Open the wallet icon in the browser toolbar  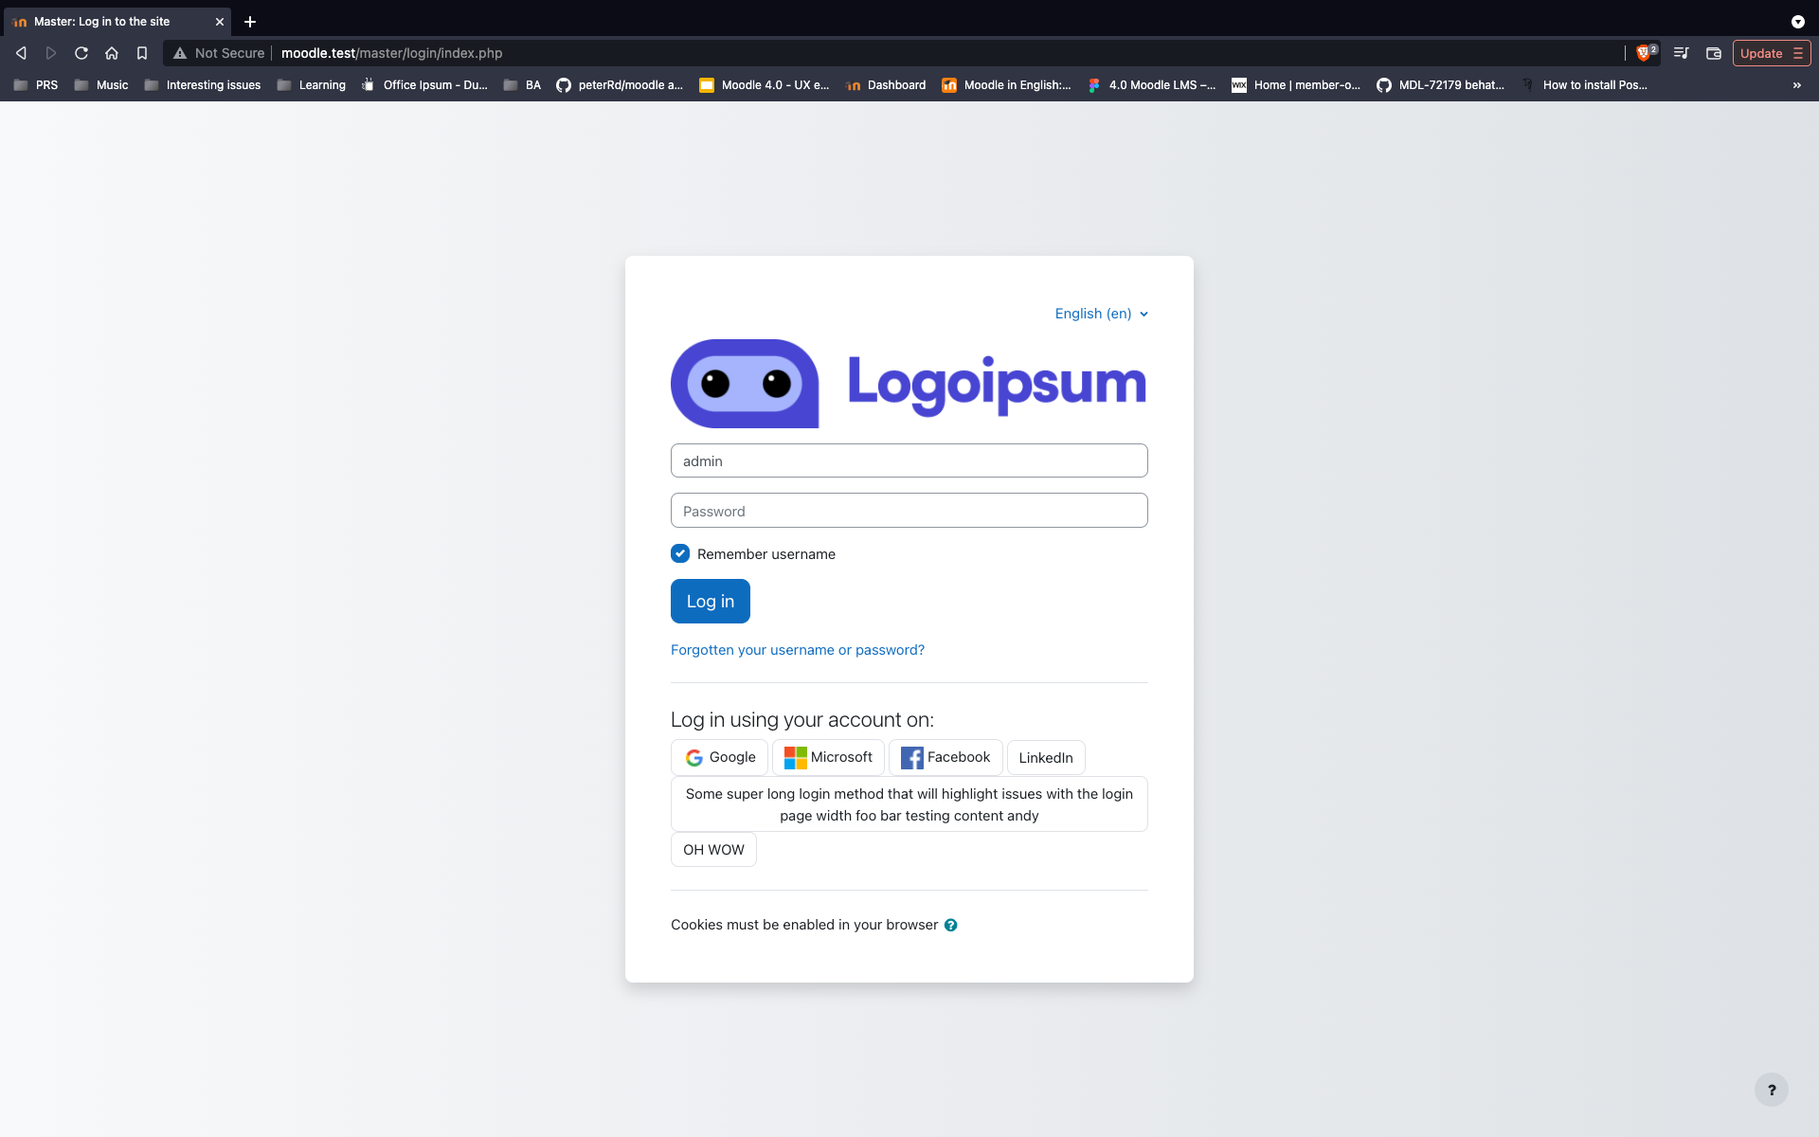1714,53
